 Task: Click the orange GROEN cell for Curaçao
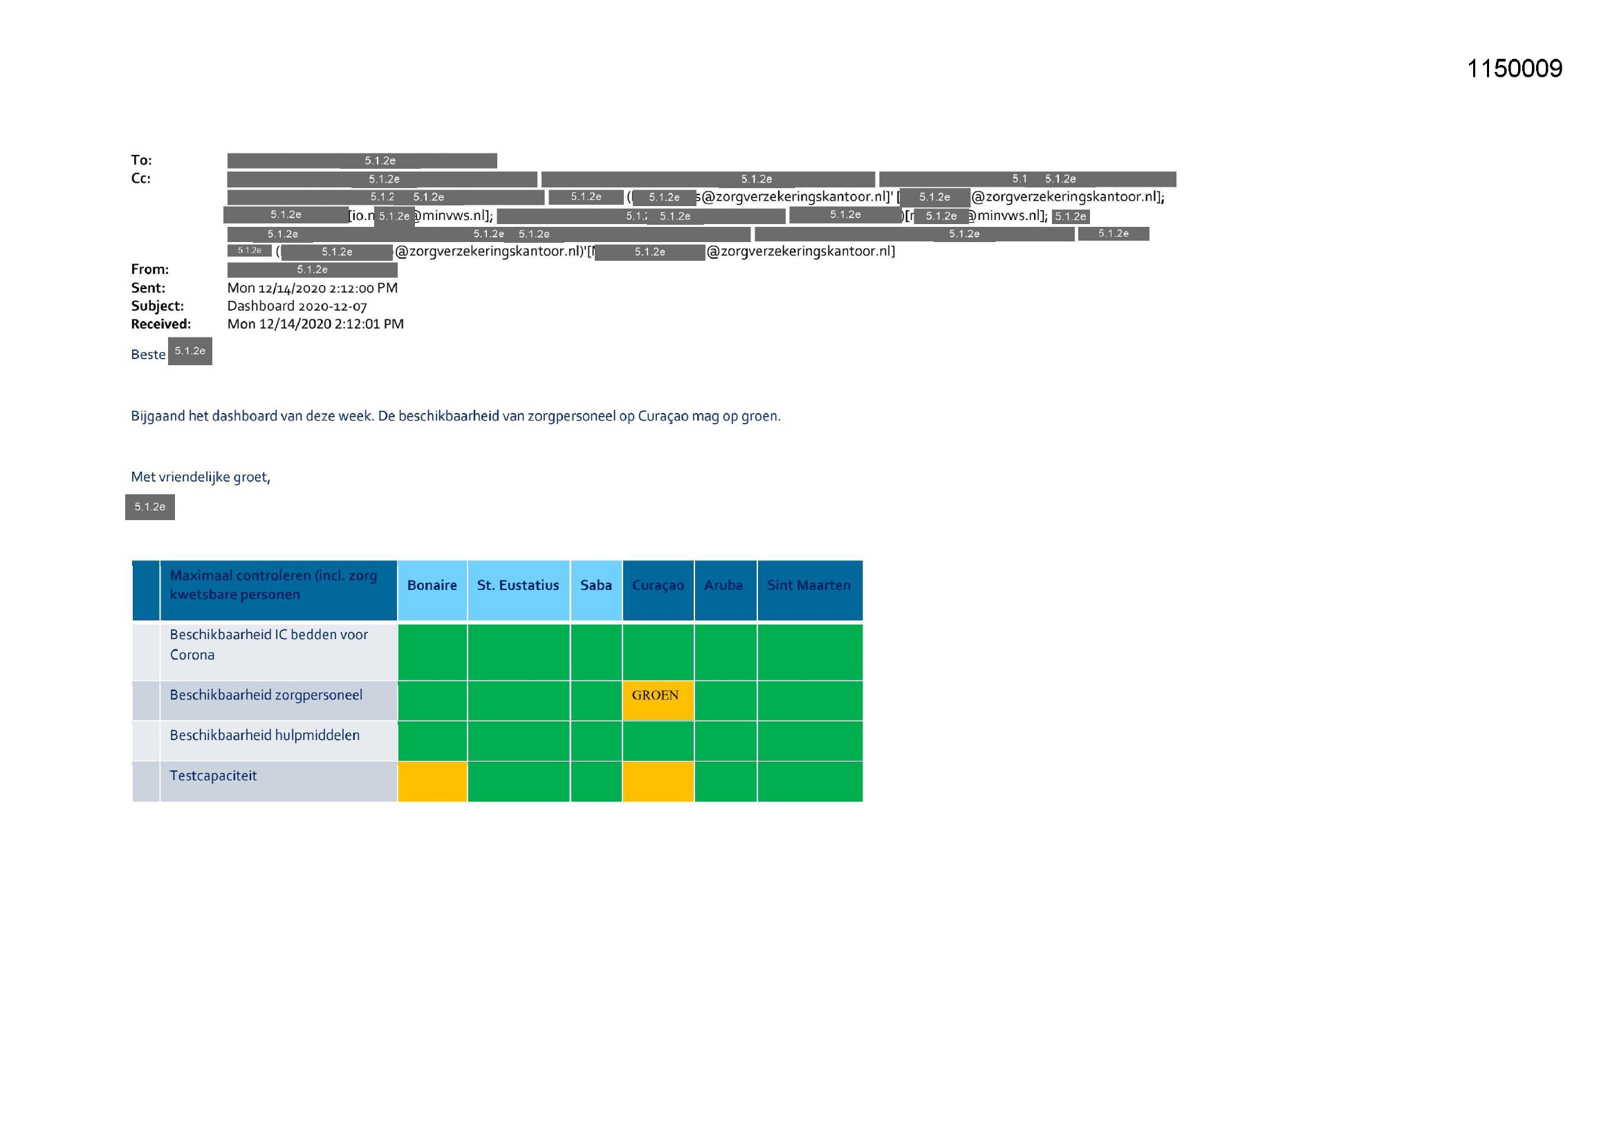point(657,700)
